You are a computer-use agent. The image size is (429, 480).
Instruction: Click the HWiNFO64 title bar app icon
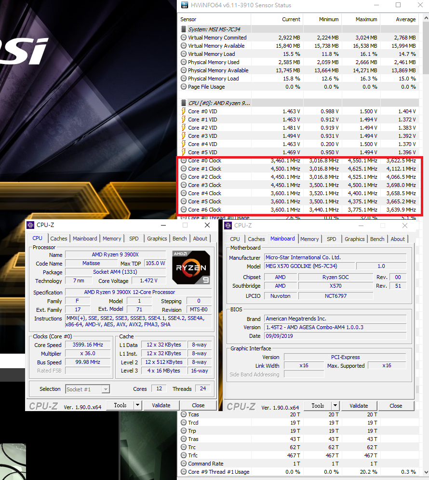[184, 5]
